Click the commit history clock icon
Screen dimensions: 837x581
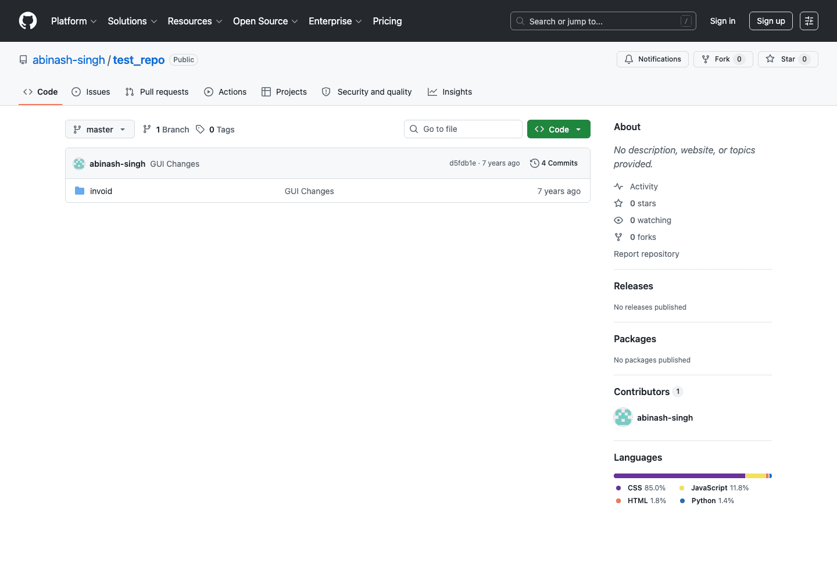tap(535, 163)
